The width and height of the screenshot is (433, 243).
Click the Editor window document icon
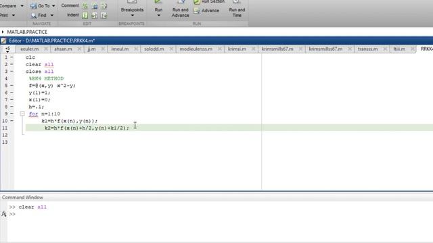[x=3, y=40]
